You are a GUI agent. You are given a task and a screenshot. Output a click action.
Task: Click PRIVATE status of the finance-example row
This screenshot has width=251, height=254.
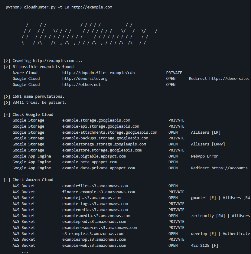tap(176, 192)
